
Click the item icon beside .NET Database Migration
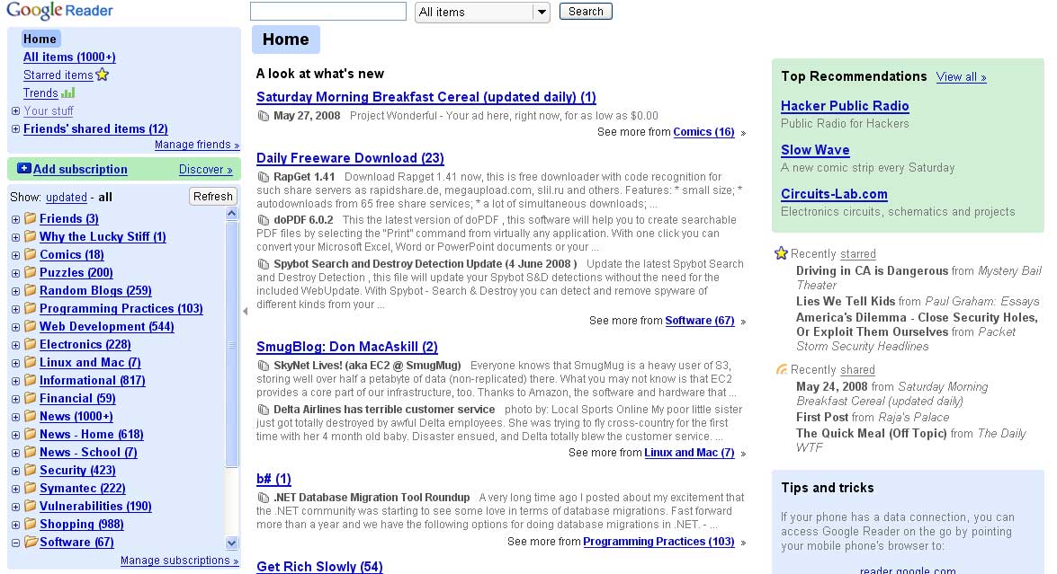[x=264, y=498]
